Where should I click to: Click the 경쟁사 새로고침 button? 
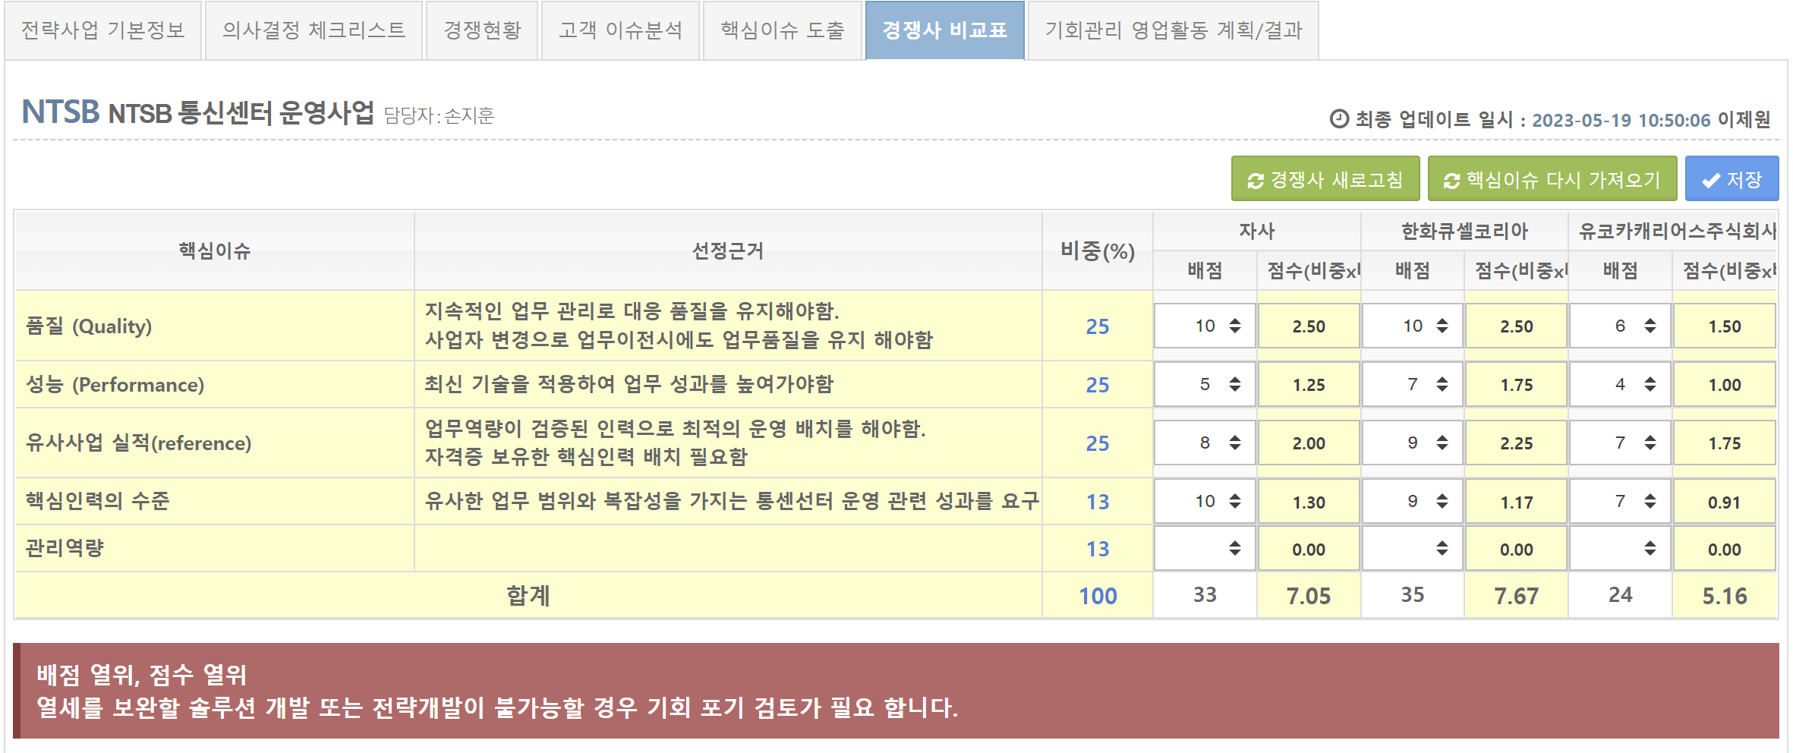click(1325, 179)
